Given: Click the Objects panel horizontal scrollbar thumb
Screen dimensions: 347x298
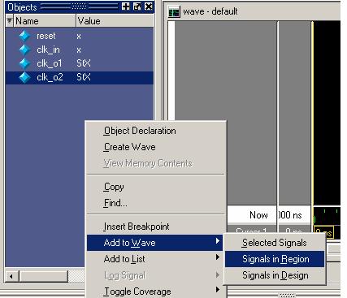Looking at the screenshot, I should click(x=43, y=276).
